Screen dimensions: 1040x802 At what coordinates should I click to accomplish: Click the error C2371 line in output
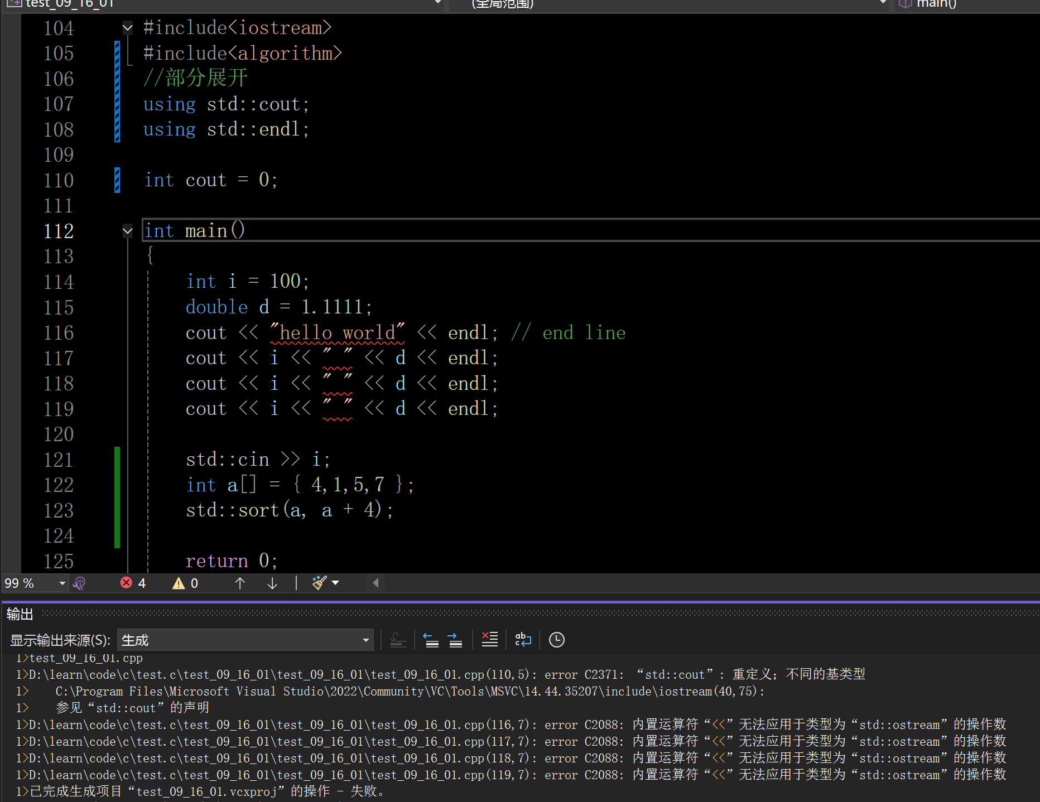coord(440,674)
